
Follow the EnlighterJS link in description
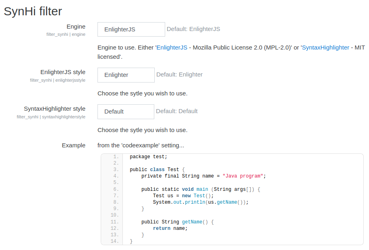click(172, 48)
